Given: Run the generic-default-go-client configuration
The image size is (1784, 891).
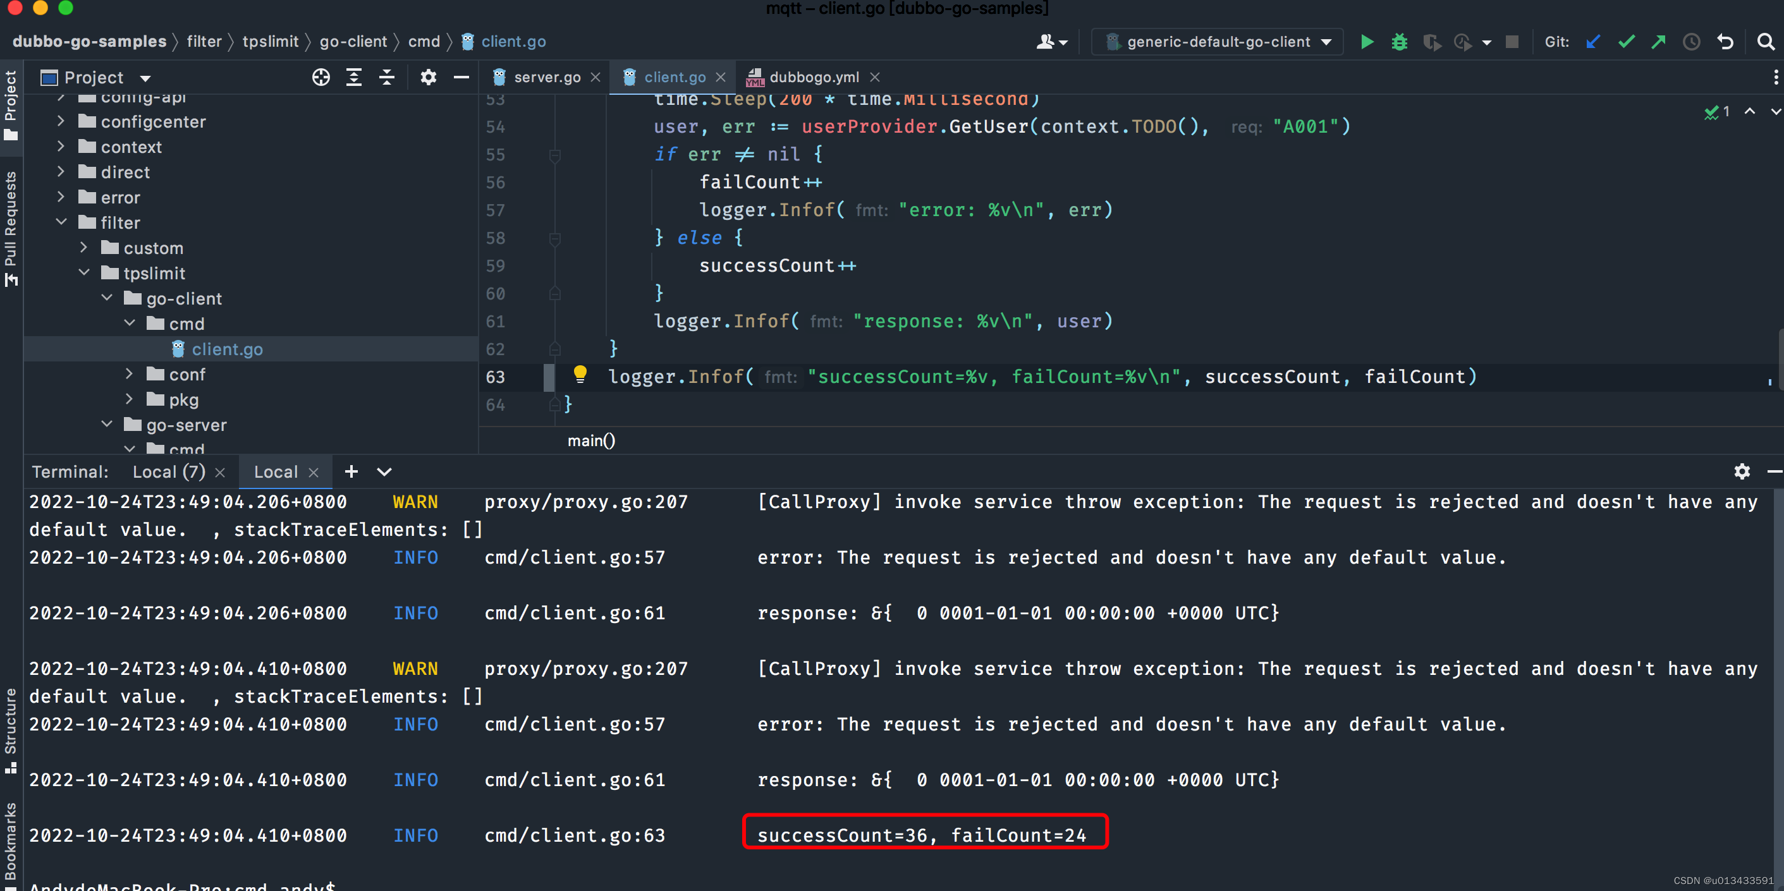Looking at the screenshot, I should tap(1366, 42).
